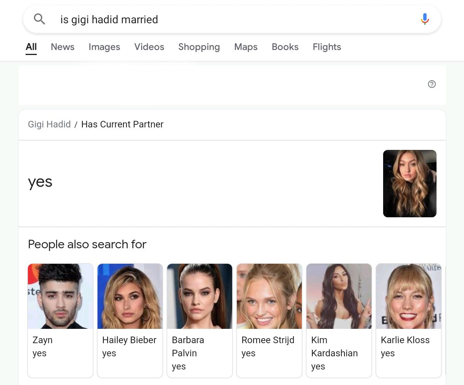Viewport: 464px width, 385px height.
Task: Click the Romee Strijd name link
Action: coord(268,340)
